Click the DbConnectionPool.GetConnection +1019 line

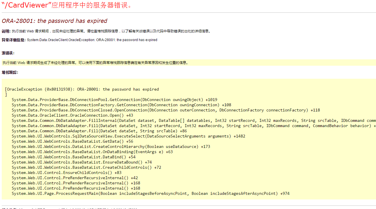[x=114, y=100]
